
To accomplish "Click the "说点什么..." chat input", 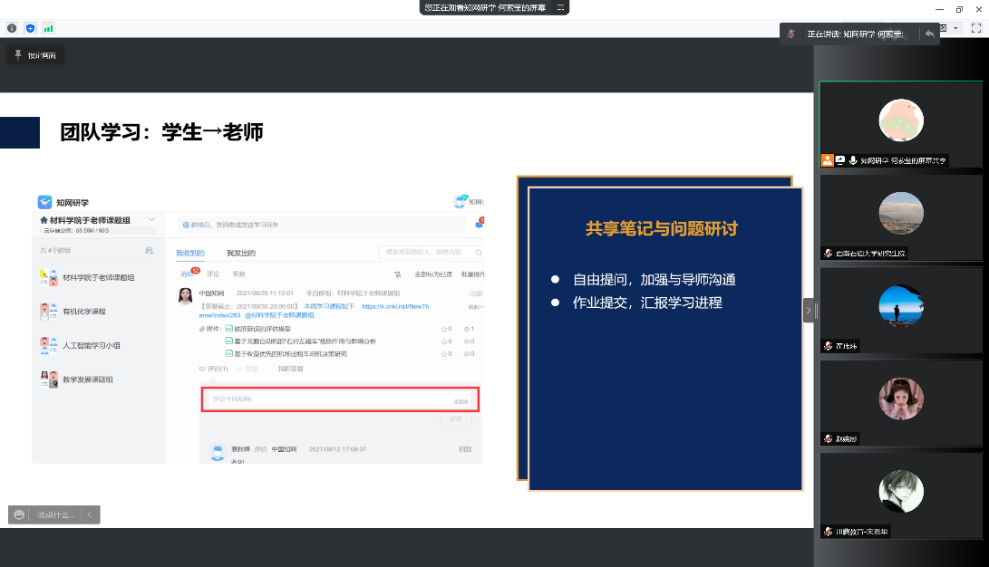I will 56,514.
